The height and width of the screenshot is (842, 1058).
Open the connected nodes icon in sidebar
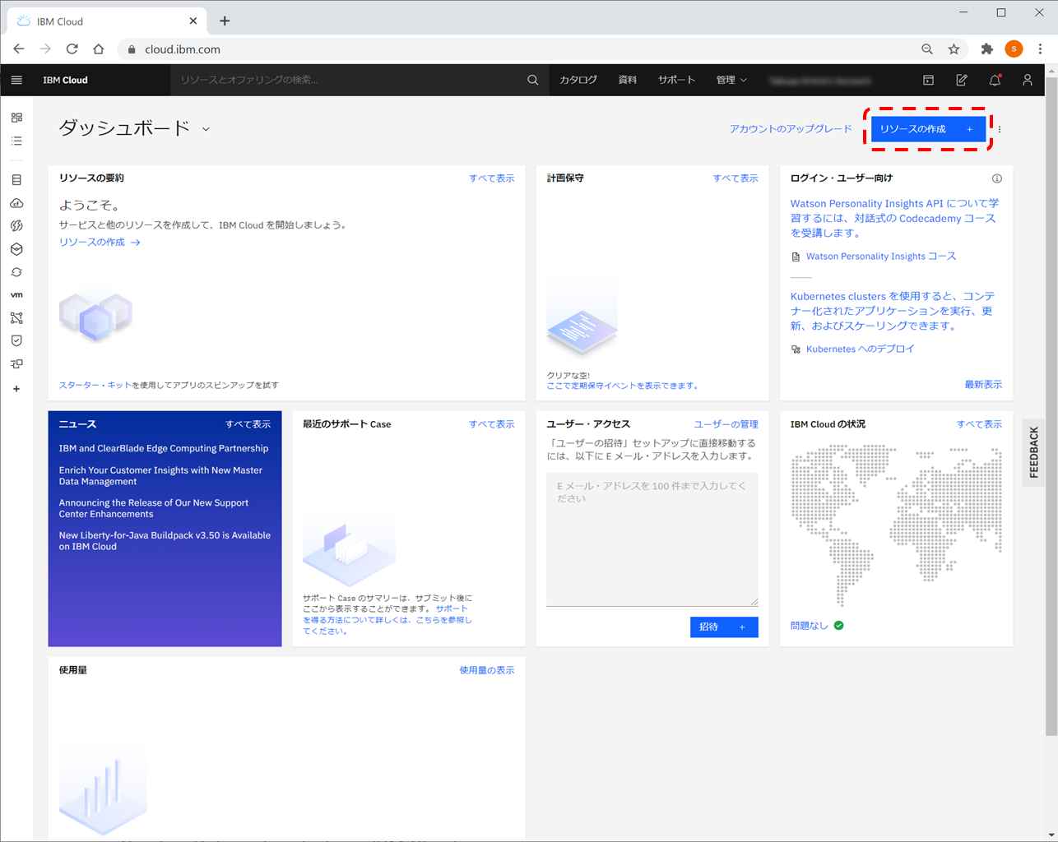point(16,317)
